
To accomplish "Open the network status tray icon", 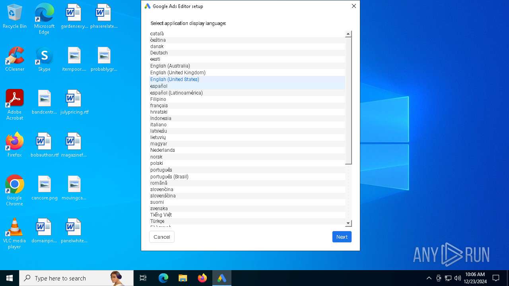I will coord(448,278).
